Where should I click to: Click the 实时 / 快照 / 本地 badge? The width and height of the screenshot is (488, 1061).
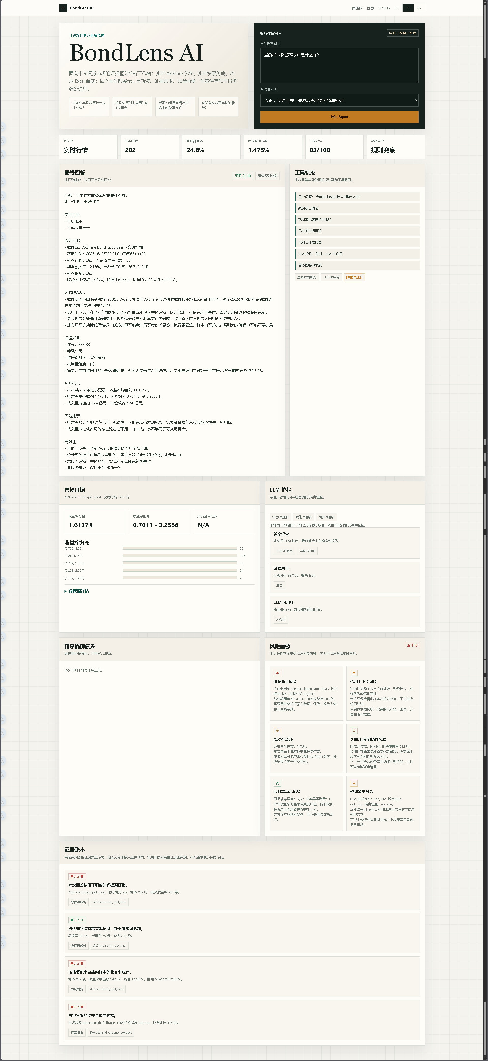pos(402,33)
